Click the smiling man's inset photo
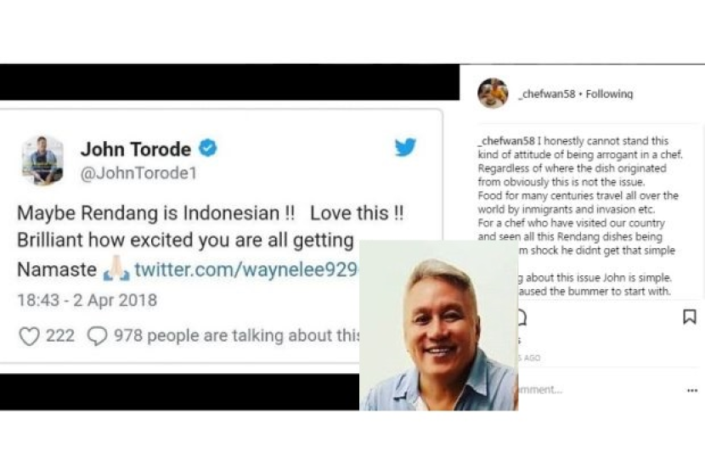705x470 pixels. tap(439, 326)
